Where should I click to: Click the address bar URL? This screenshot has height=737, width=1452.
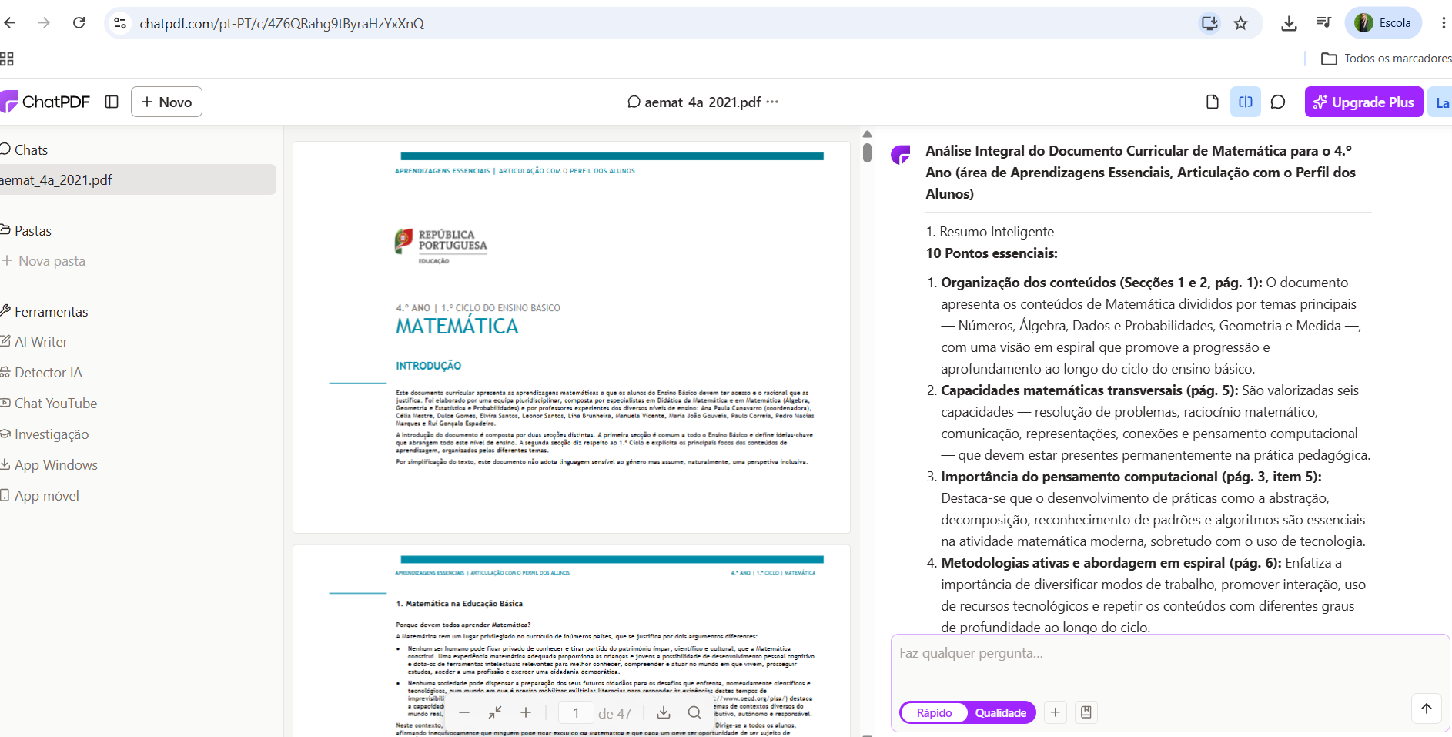tap(282, 24)
